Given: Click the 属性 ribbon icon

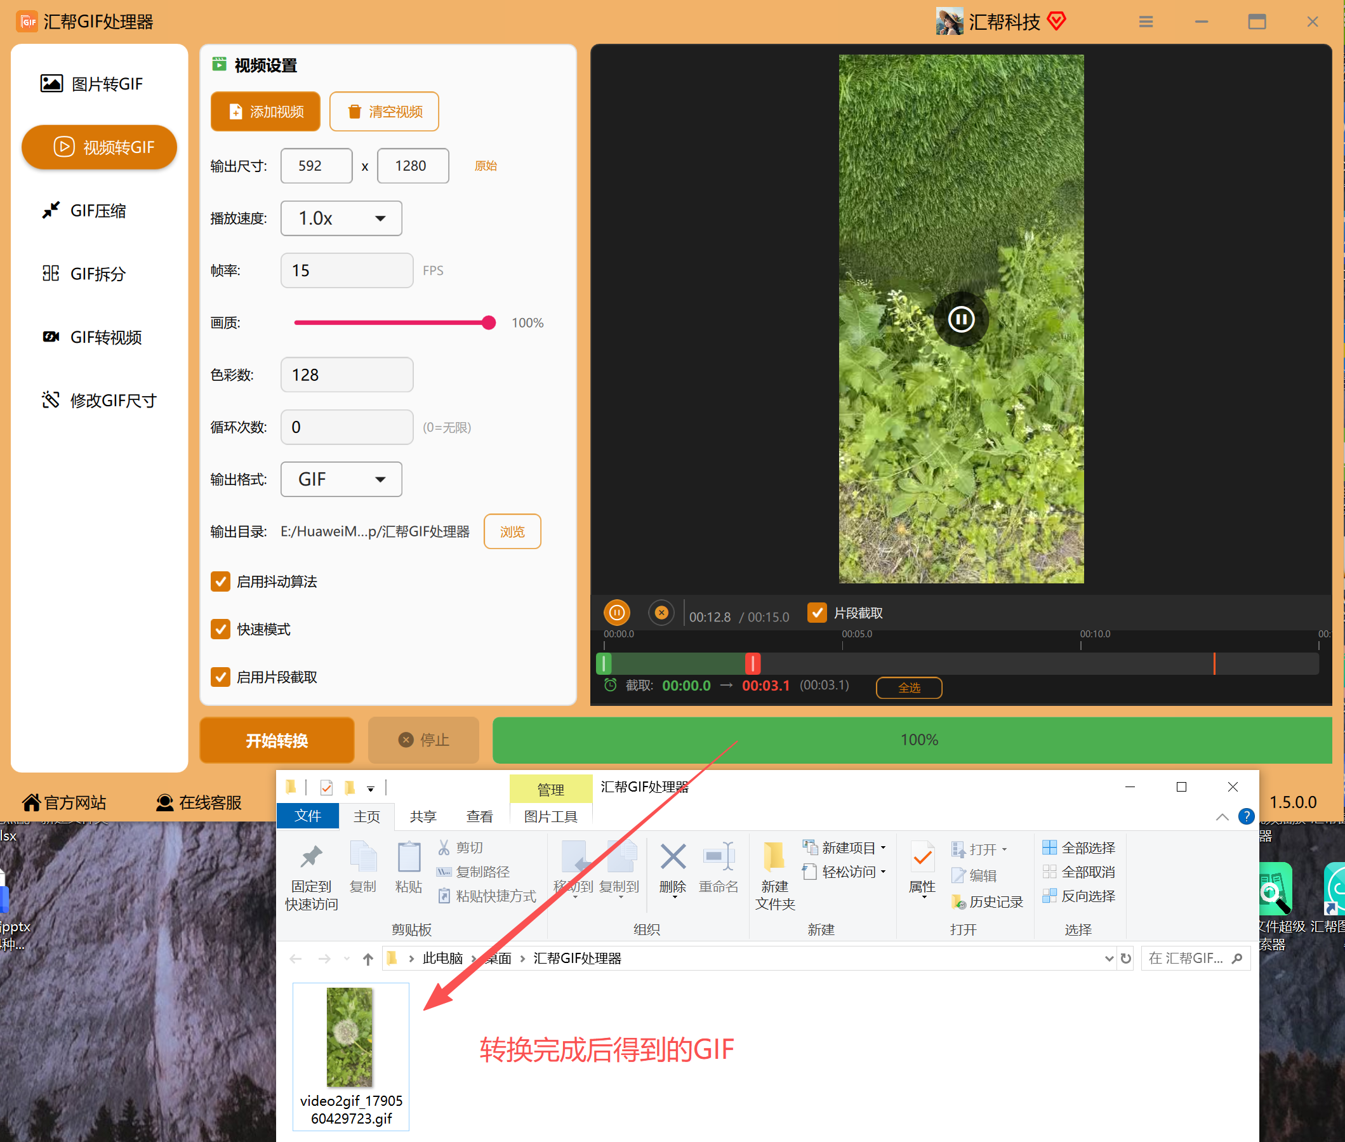Looking at the screenshot, I should (x=922, y=869).
